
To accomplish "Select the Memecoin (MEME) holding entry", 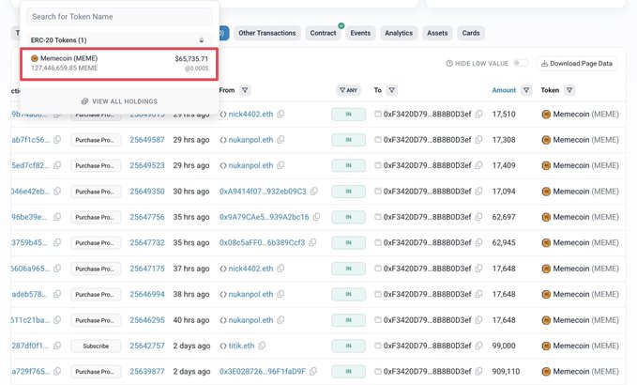I will pos(119,64).
